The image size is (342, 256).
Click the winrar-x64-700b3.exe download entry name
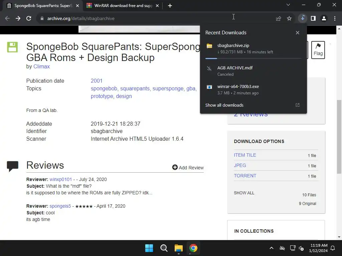238,86
